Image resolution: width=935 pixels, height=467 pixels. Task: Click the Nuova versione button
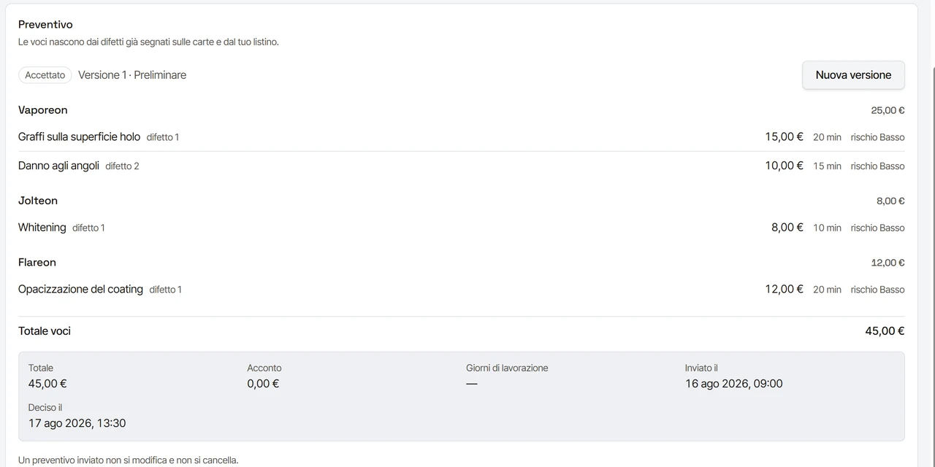[853, 75]
